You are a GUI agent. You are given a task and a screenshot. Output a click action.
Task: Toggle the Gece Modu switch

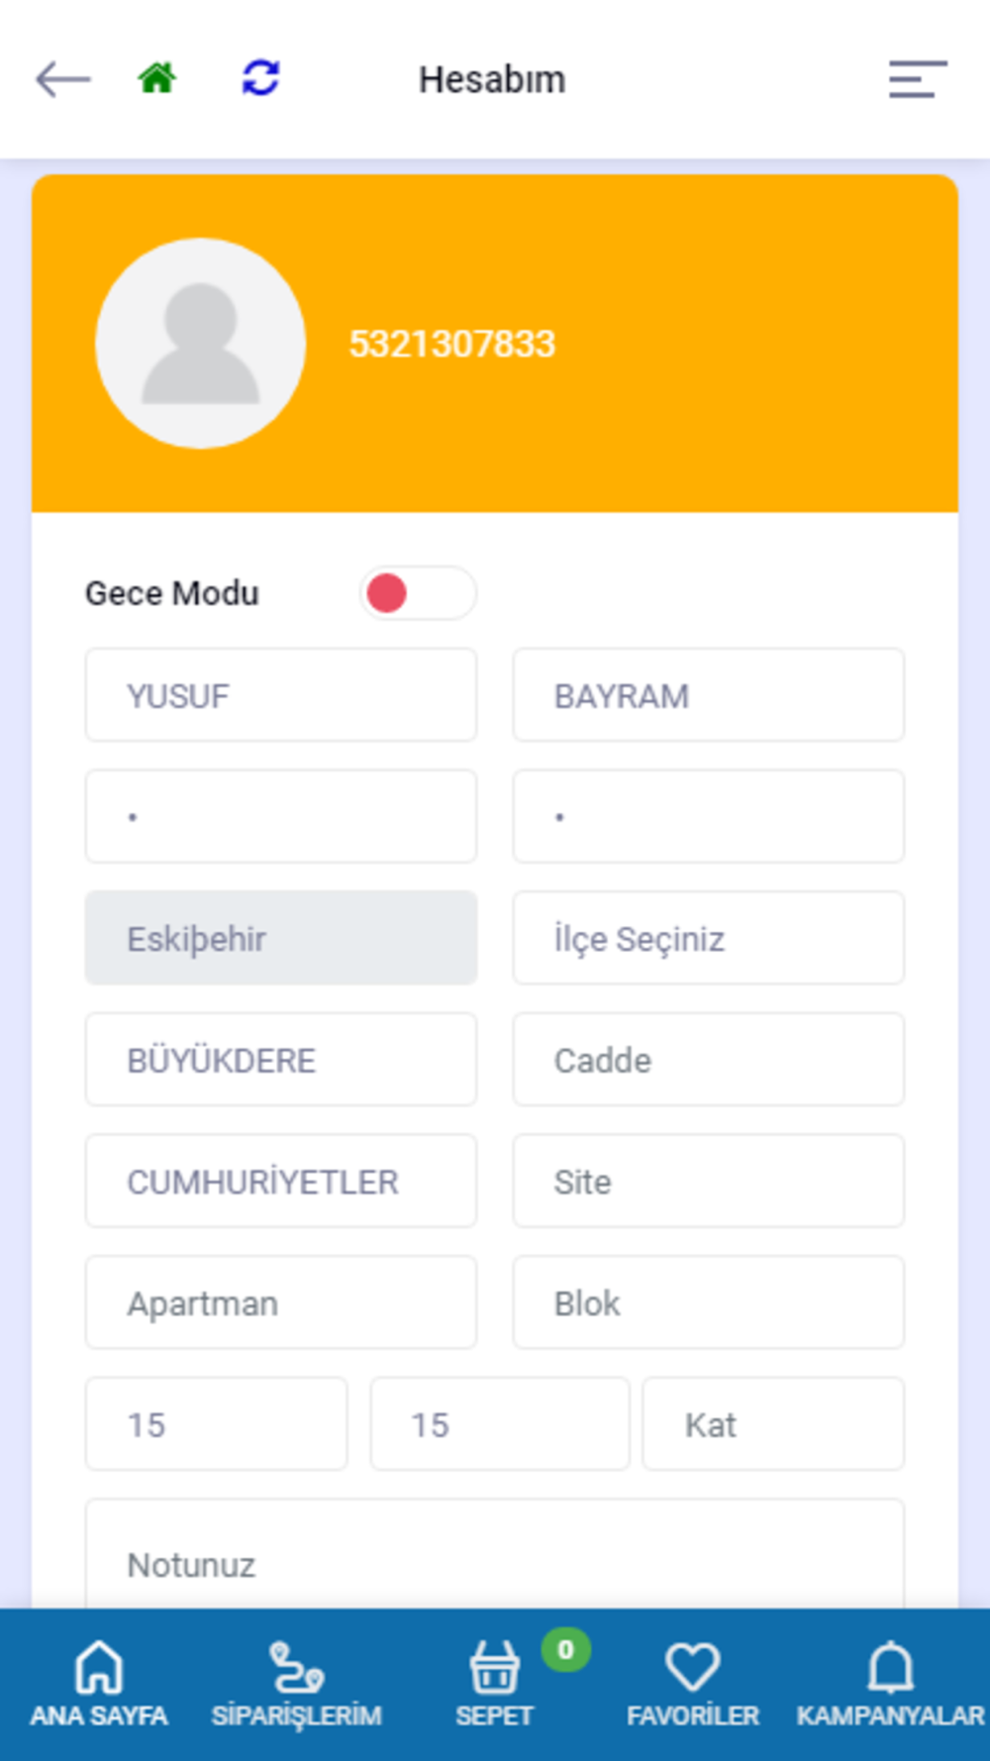[418, 593]
